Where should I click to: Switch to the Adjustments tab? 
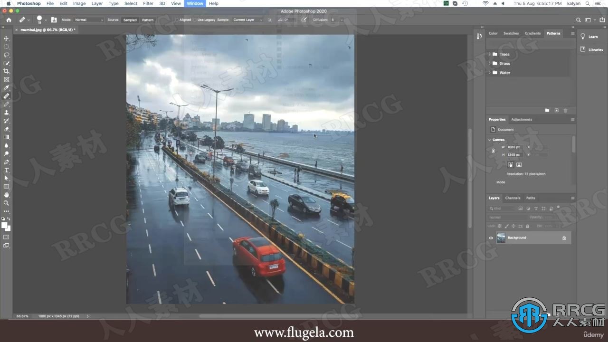[x=522, y=119]
